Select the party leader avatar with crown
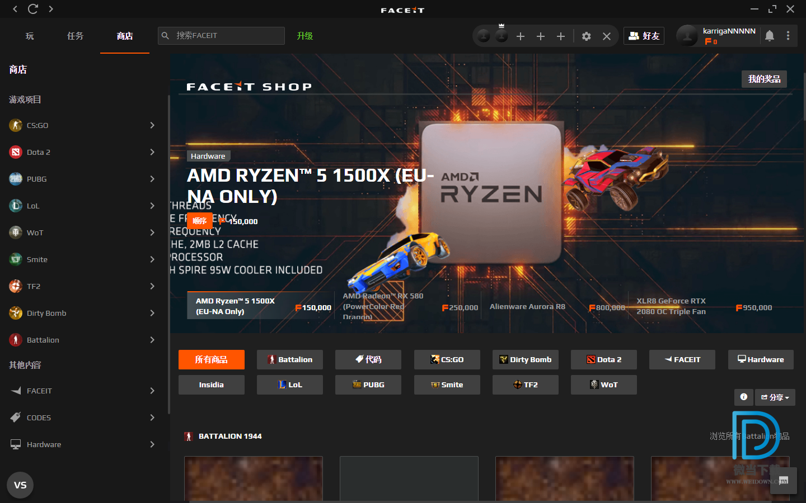Viewport: 806px width, 503px height. point(502,35)
